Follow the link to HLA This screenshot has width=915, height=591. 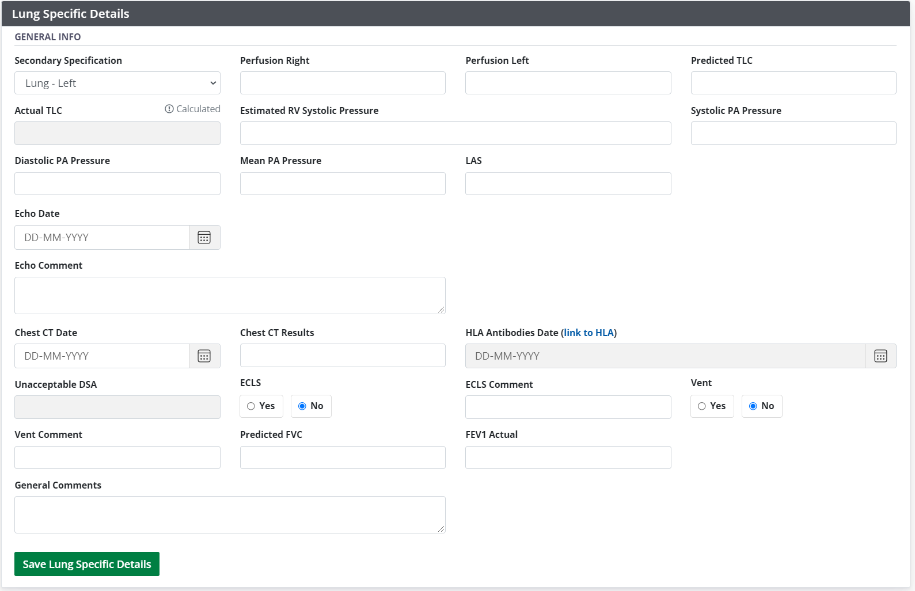589,333
